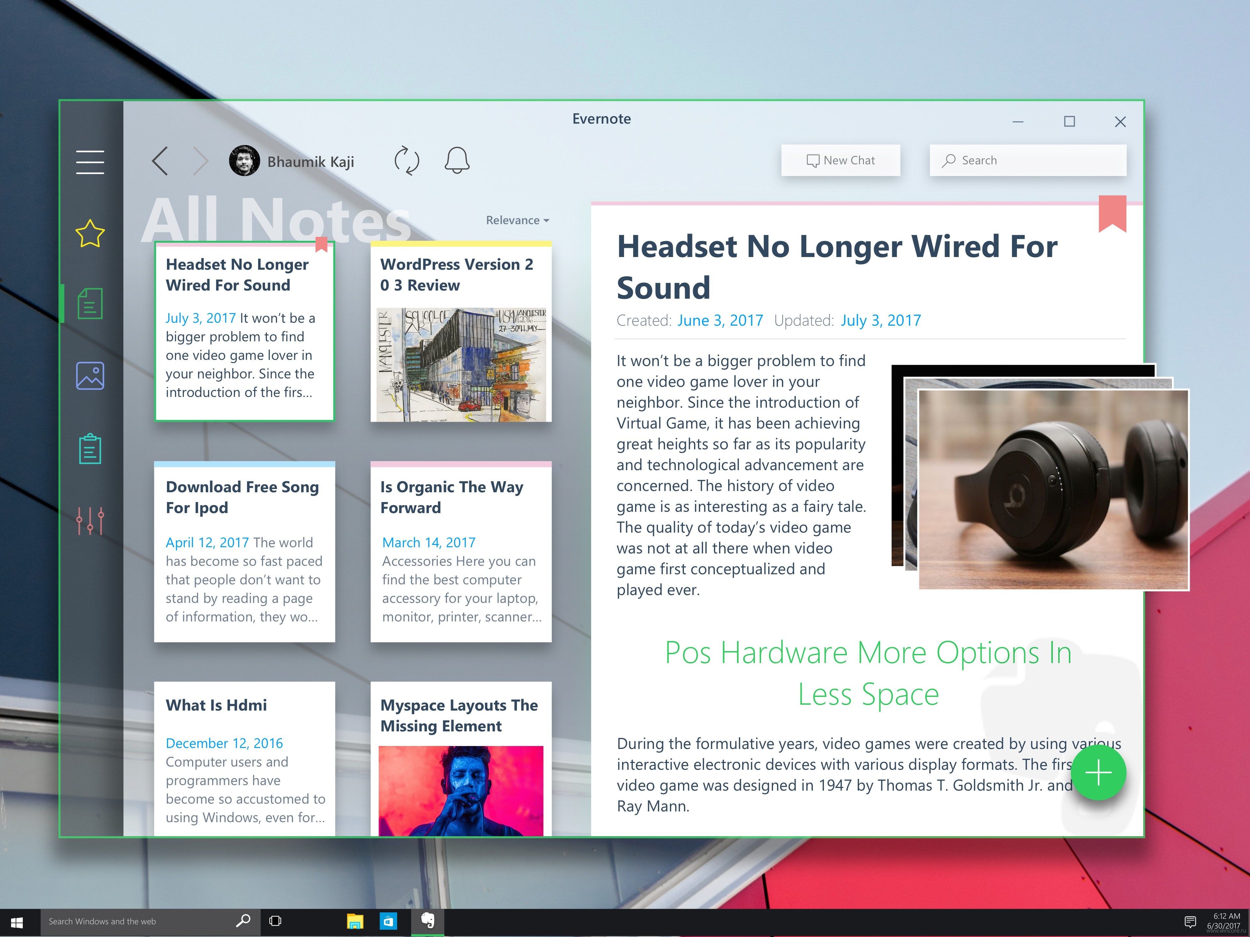Screen dimensions: 1250x937
Task: Go back with the left arrow
Action: [160, 161]
